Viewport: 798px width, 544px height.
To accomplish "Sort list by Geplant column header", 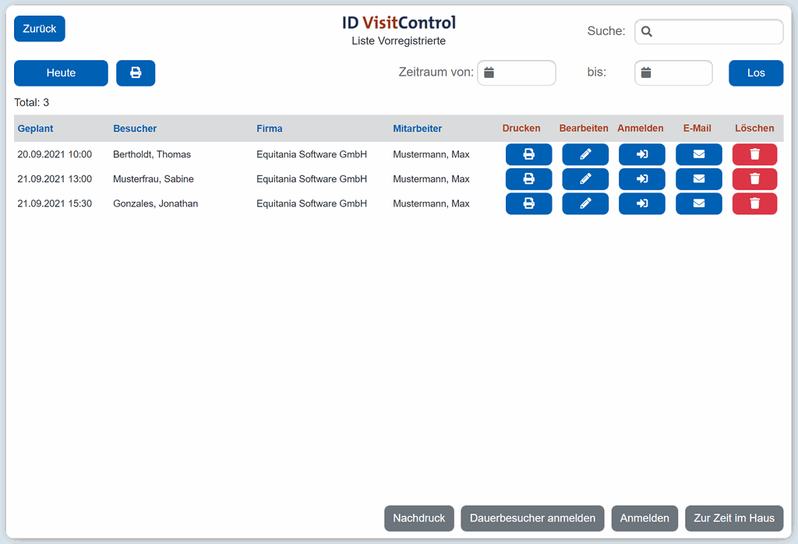I will click(x=36, y=129).
